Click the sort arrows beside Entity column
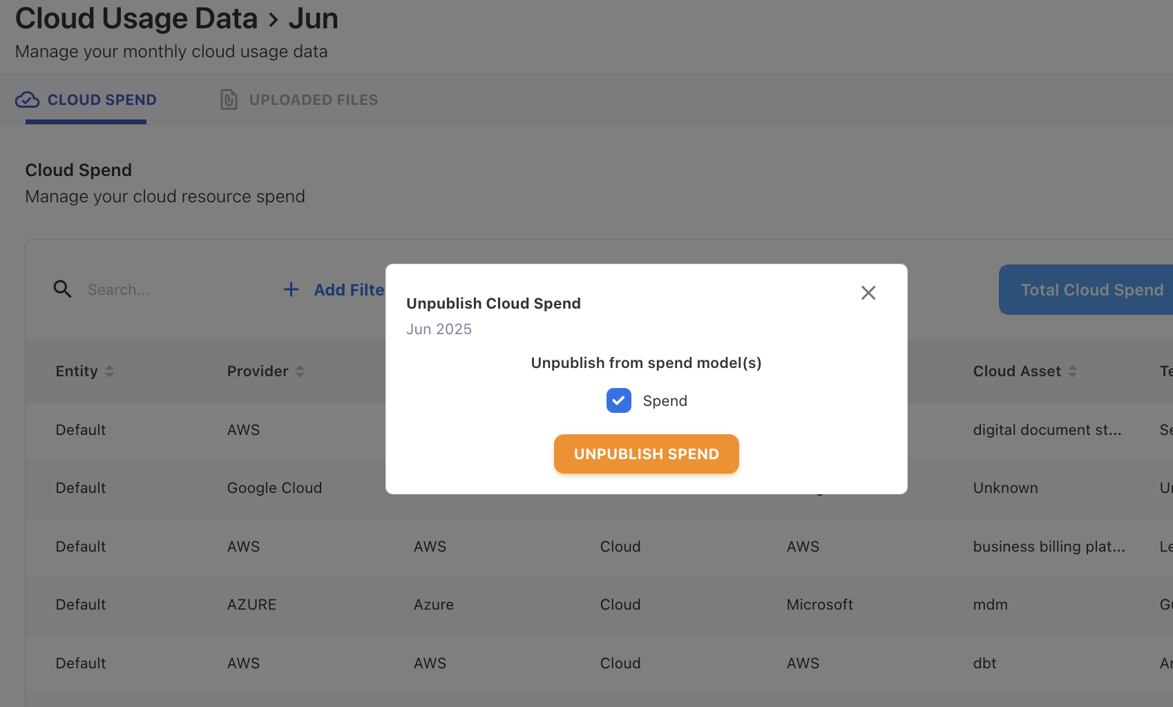The width and height of the screenshot is (1173, 707). [x=111, y=371]
